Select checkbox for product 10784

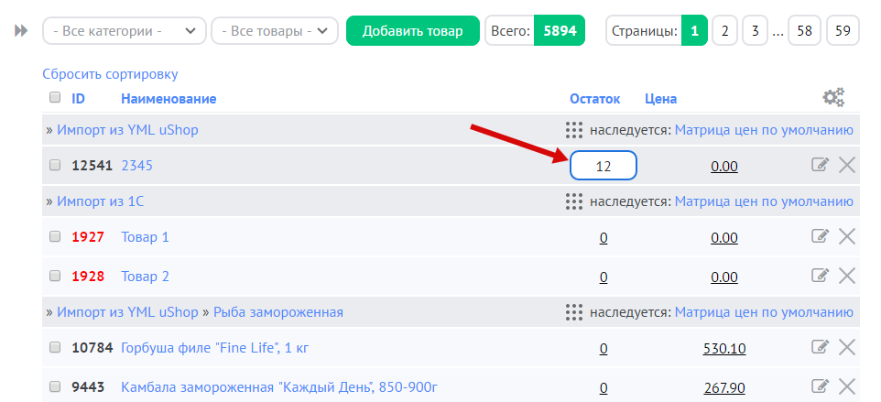click(55, 348)
